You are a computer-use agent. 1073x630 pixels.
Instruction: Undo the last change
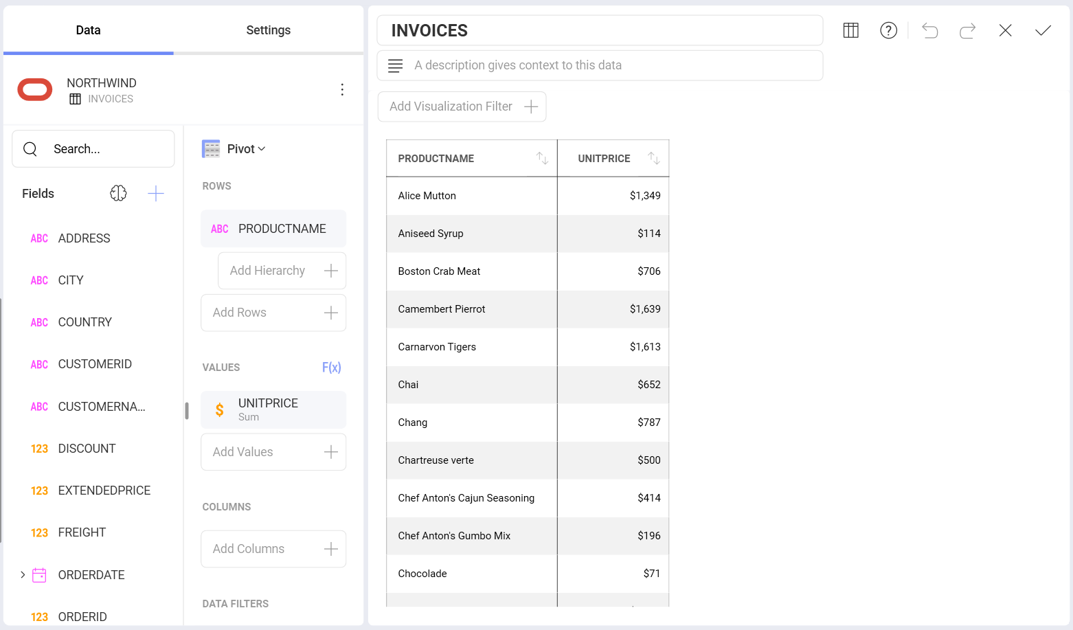pyautogui.click(x=929, y=30)
